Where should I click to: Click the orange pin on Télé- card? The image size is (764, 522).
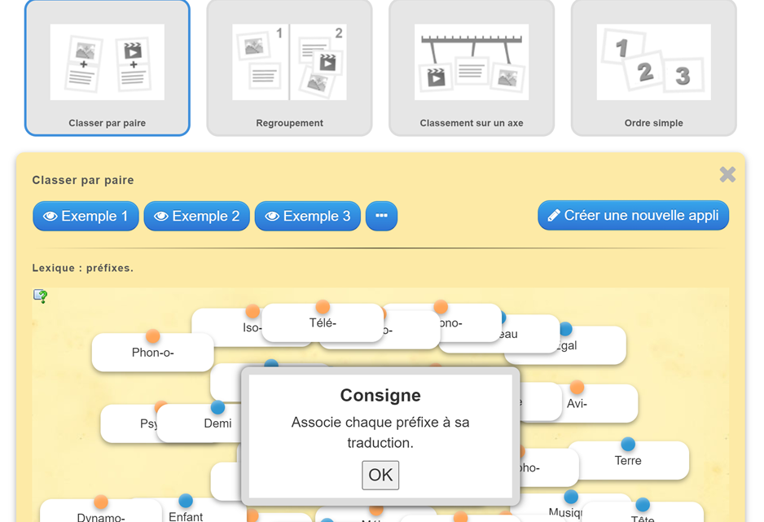tap(323, 307)
